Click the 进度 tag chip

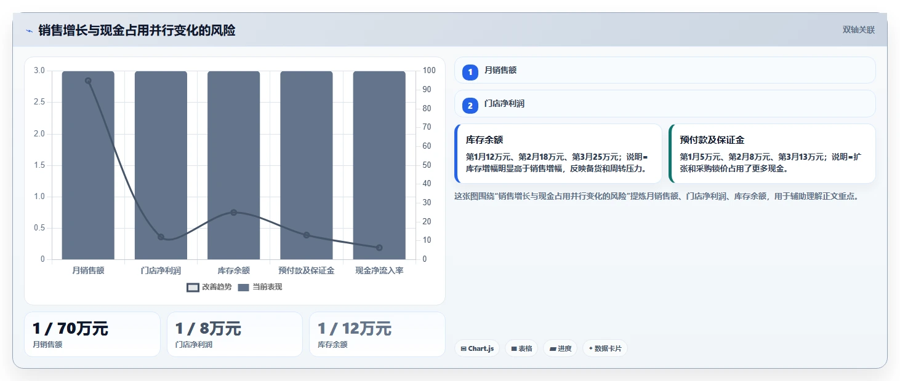[560, 348]
